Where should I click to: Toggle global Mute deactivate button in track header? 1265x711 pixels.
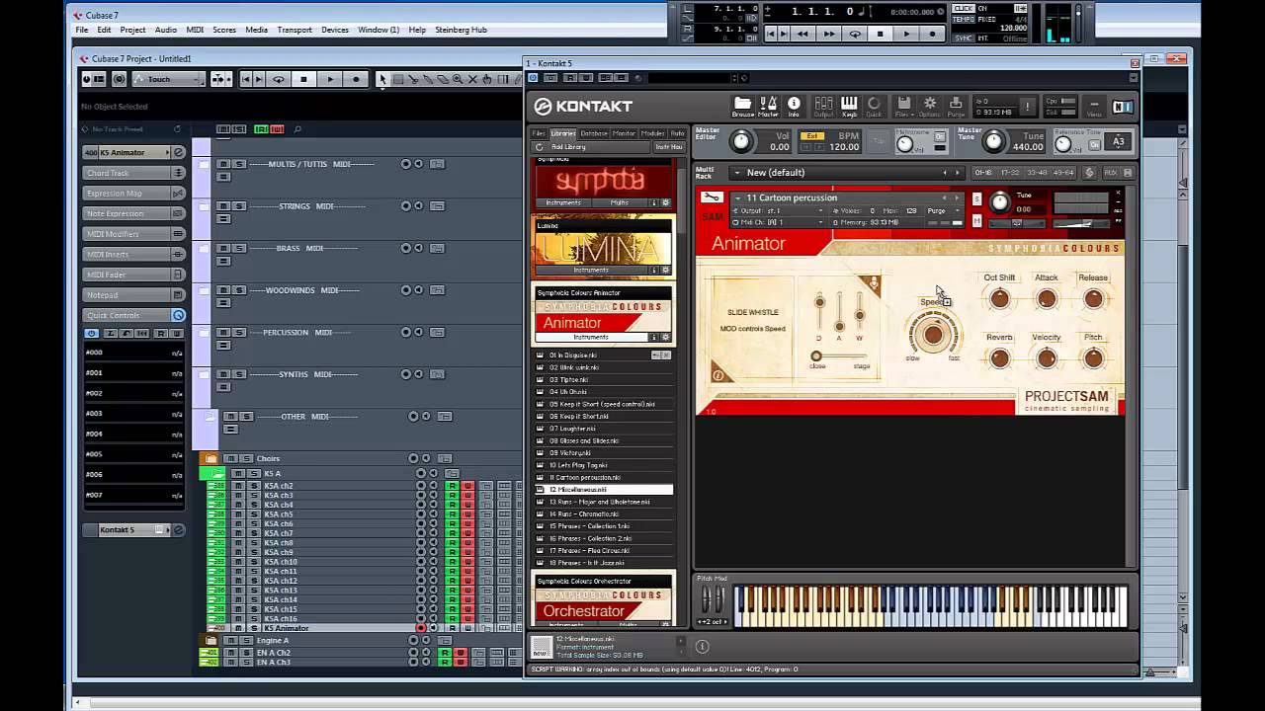[223, 129]
